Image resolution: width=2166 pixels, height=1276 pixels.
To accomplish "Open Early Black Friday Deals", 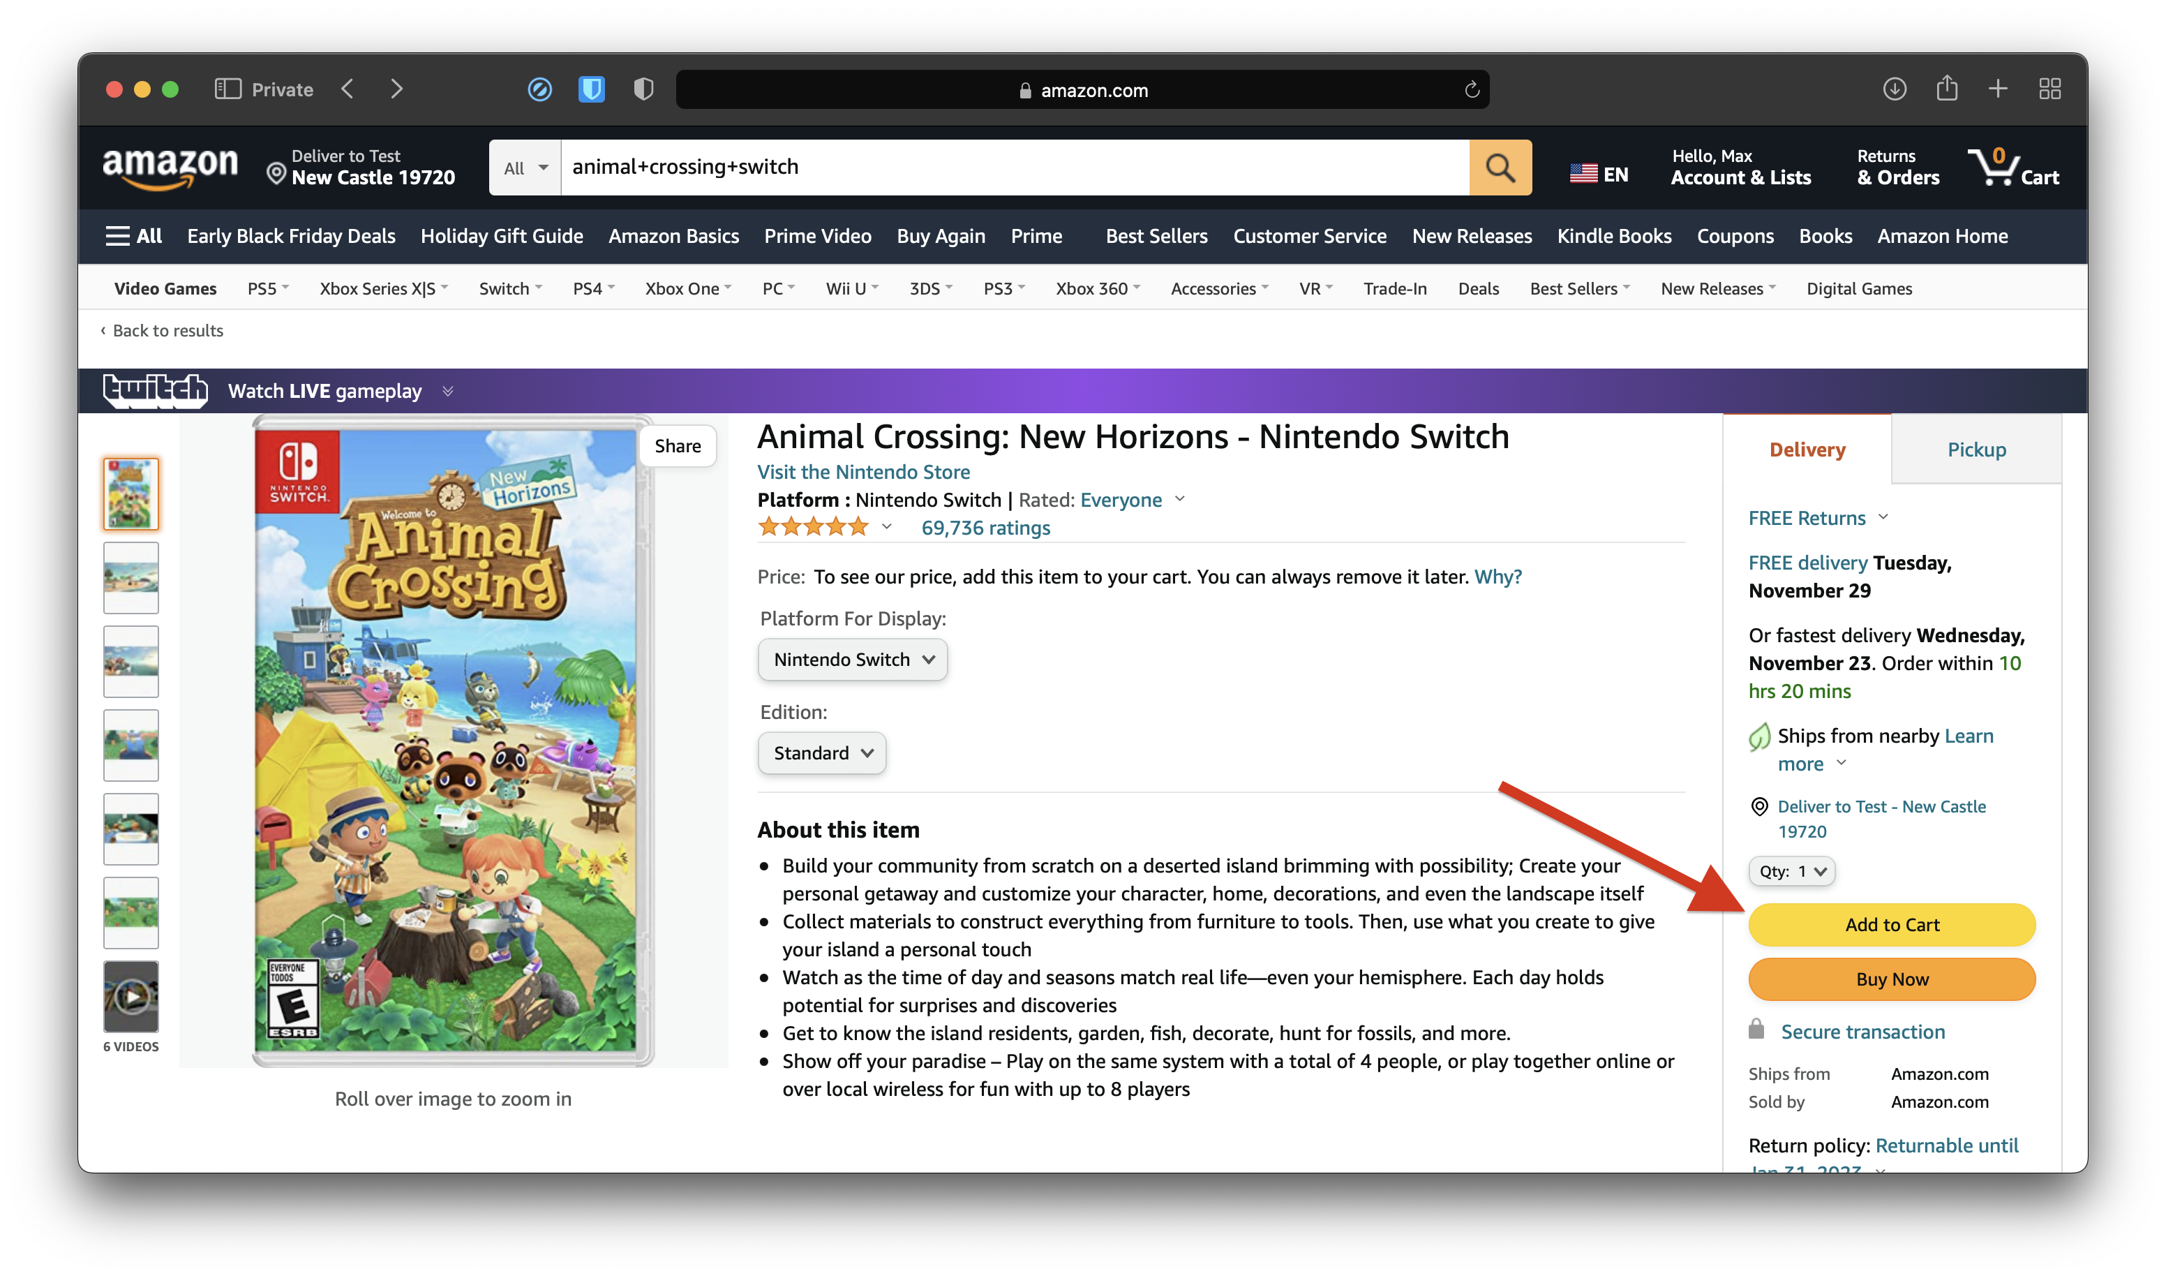I will (292, 236).
